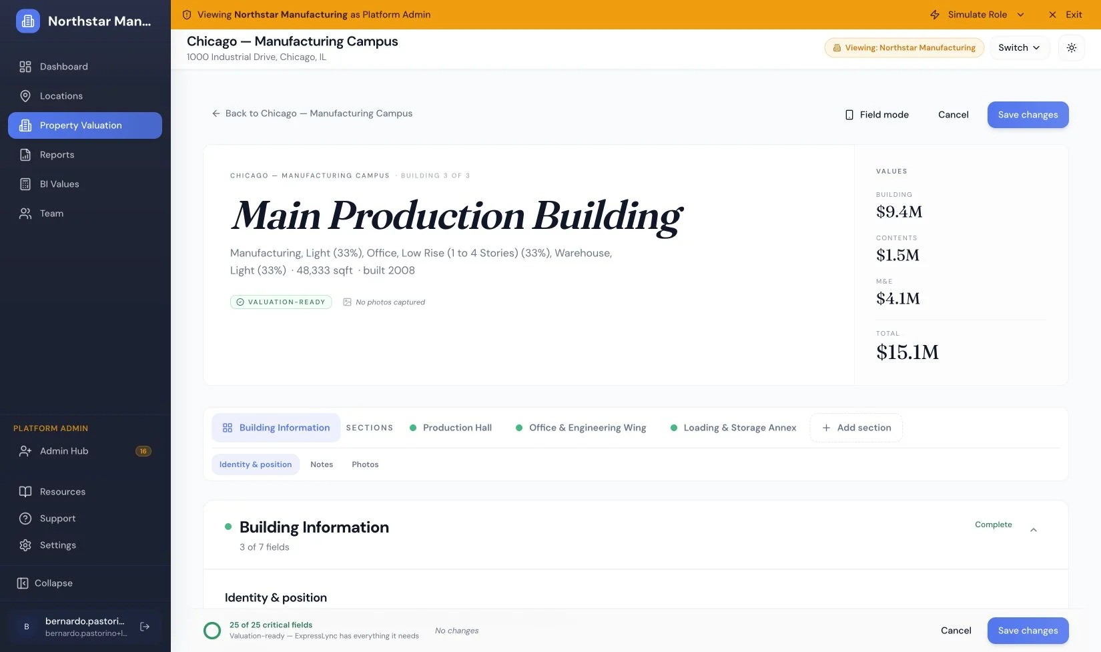Click the Complete status label

pos(993,525)
